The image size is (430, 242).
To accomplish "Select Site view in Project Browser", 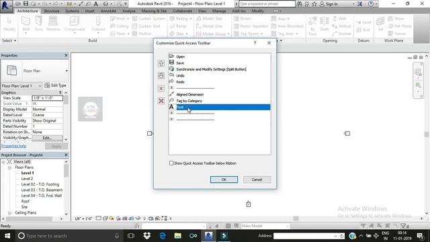I will point(24,207).
